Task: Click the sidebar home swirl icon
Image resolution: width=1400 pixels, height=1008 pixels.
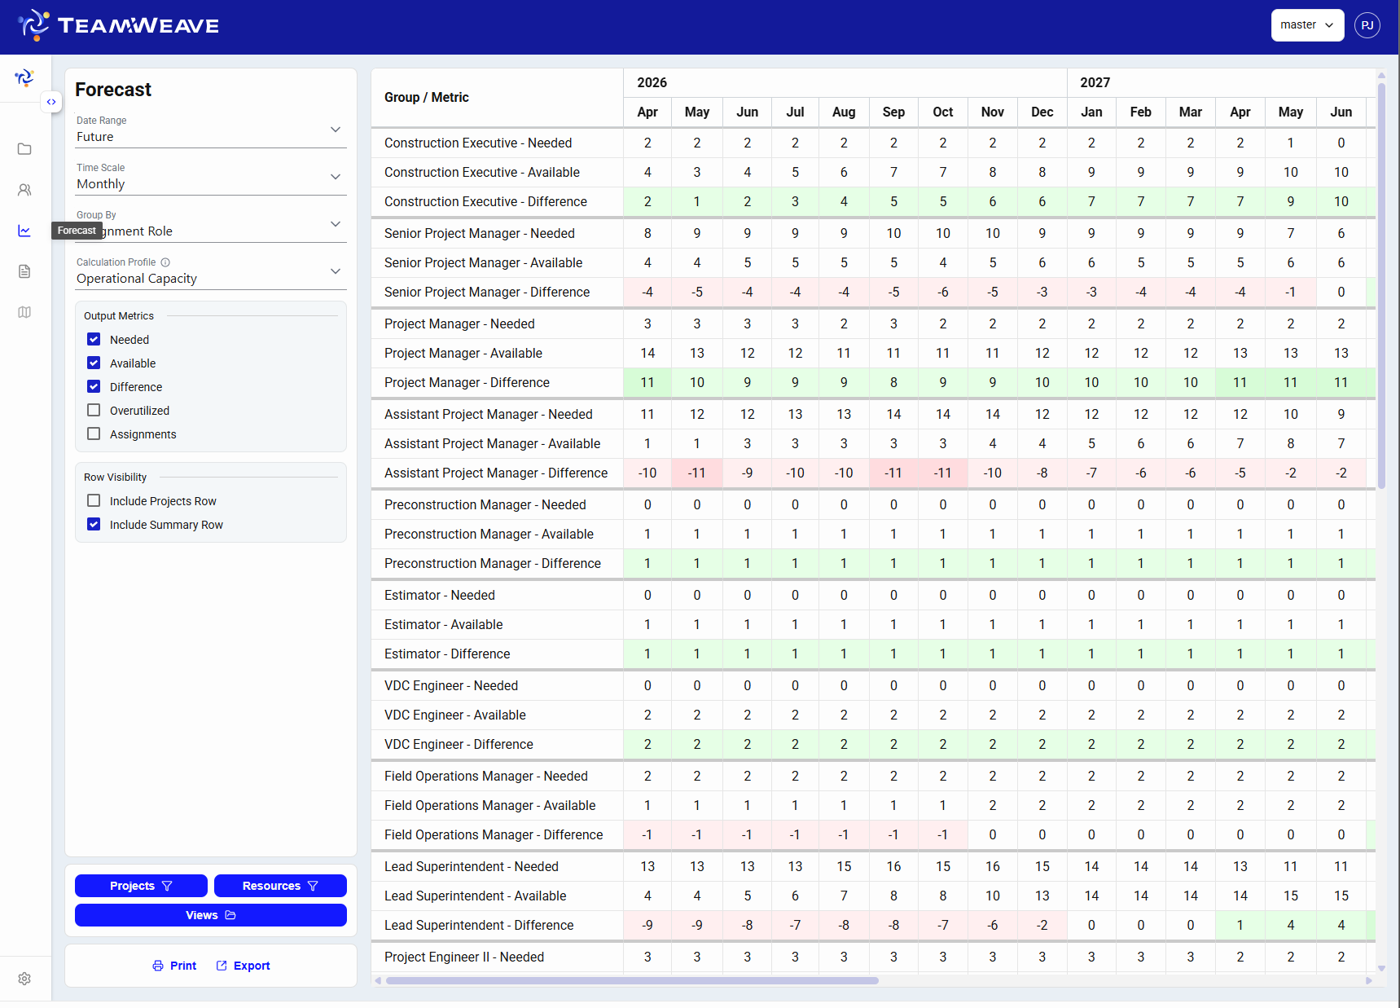Action: 24,77
